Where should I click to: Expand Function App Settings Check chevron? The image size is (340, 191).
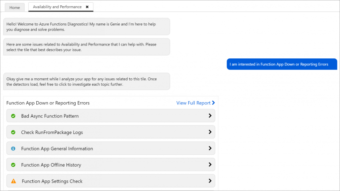210,181
